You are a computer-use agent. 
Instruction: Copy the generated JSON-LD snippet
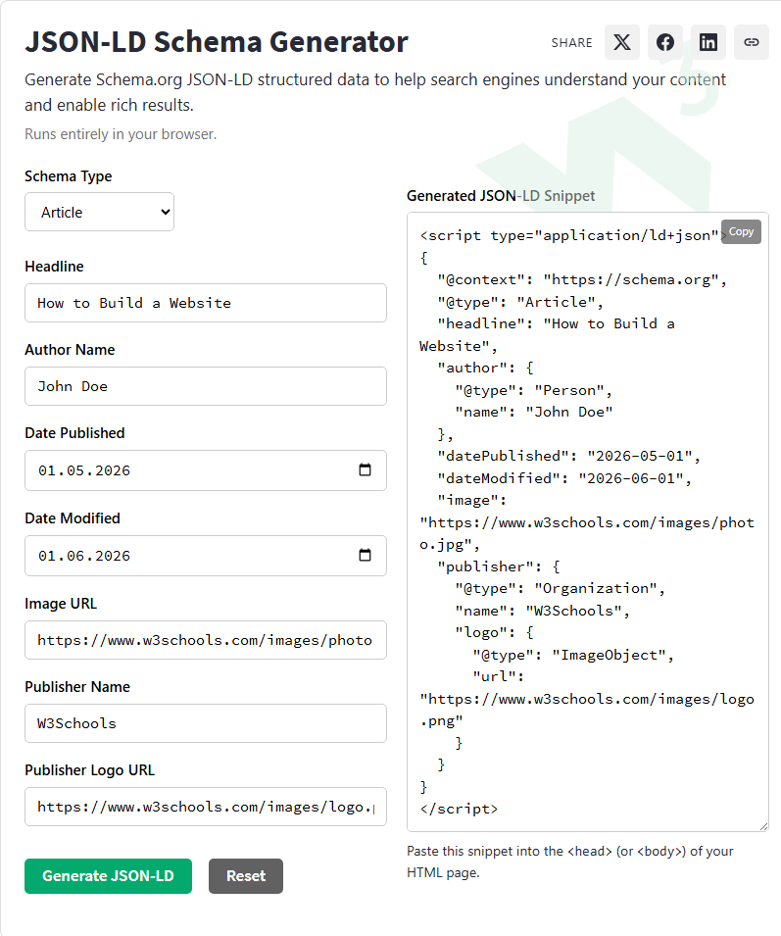click(x=741, y=231)
